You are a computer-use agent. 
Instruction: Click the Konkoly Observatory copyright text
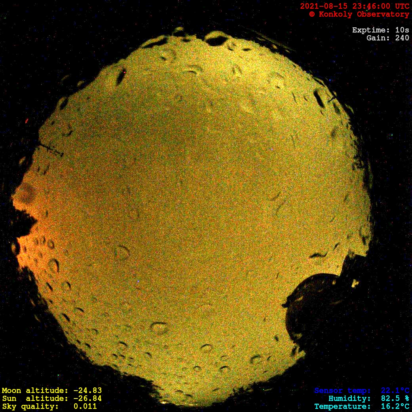359,14
